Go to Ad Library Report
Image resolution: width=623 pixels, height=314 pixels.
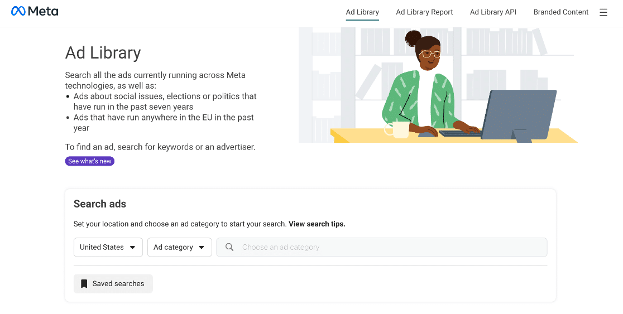[424, 12]
